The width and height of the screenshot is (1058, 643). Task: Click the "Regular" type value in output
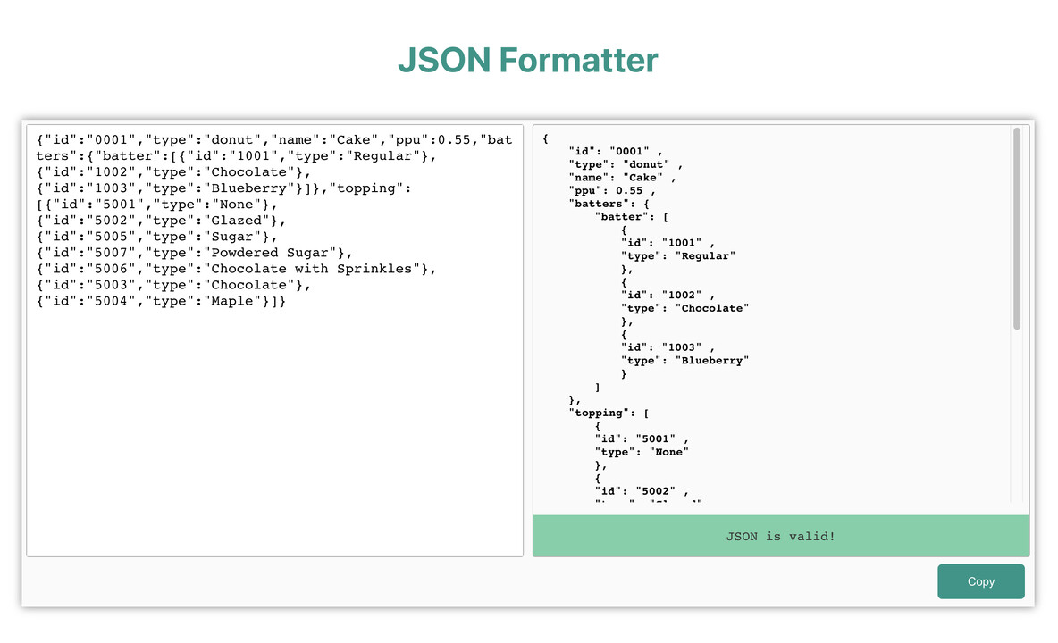(706, 256)
